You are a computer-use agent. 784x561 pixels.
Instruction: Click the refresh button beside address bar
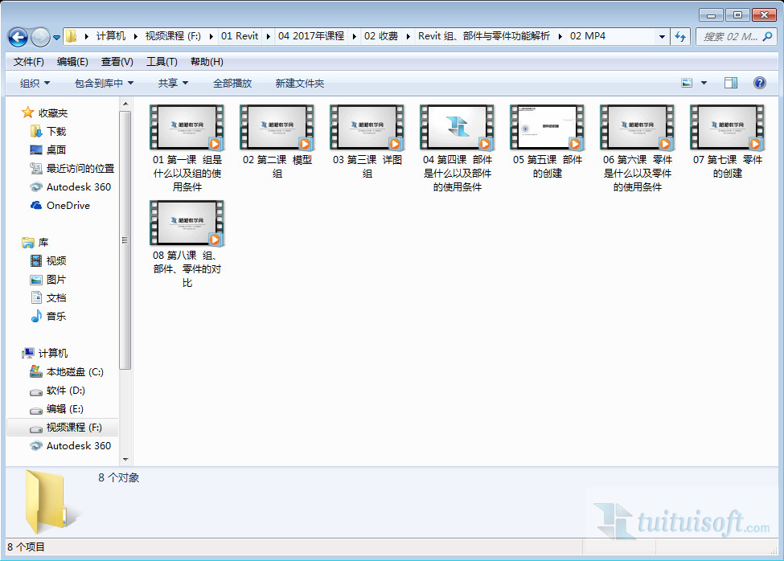(681, 37)
